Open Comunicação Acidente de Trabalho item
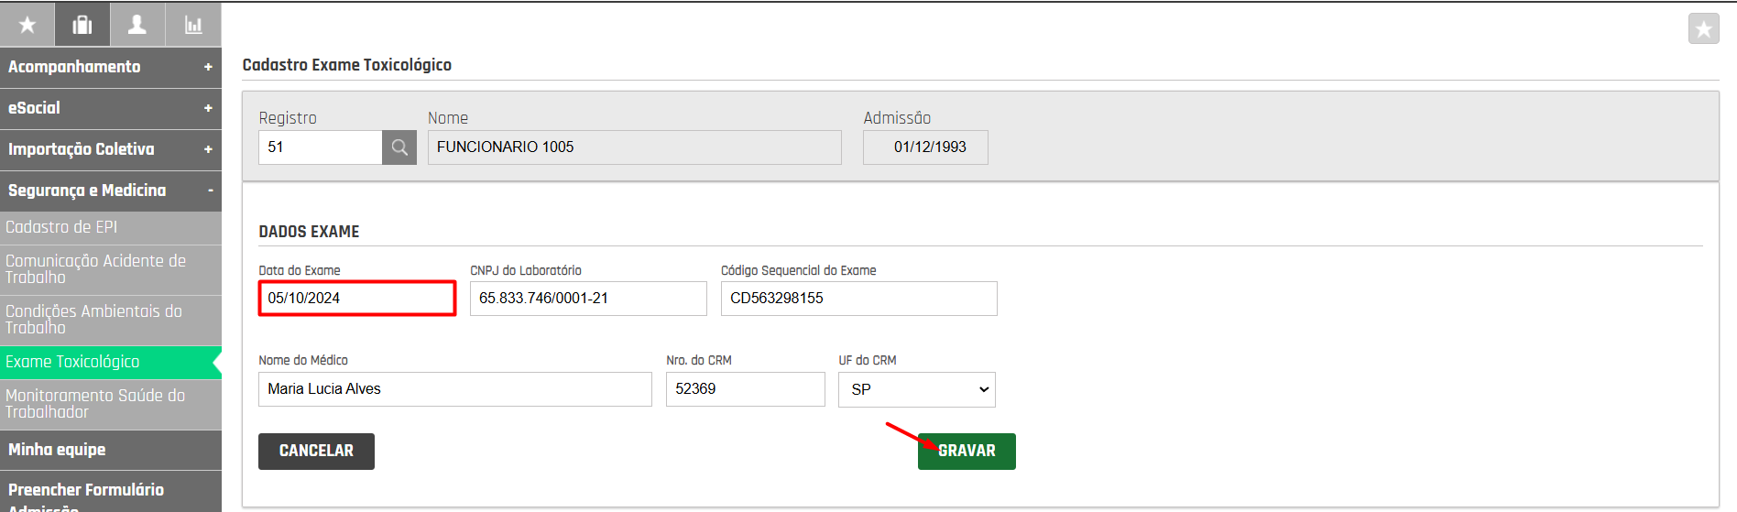The height and width of the screenshot is (512, 1737). point(111,269)
